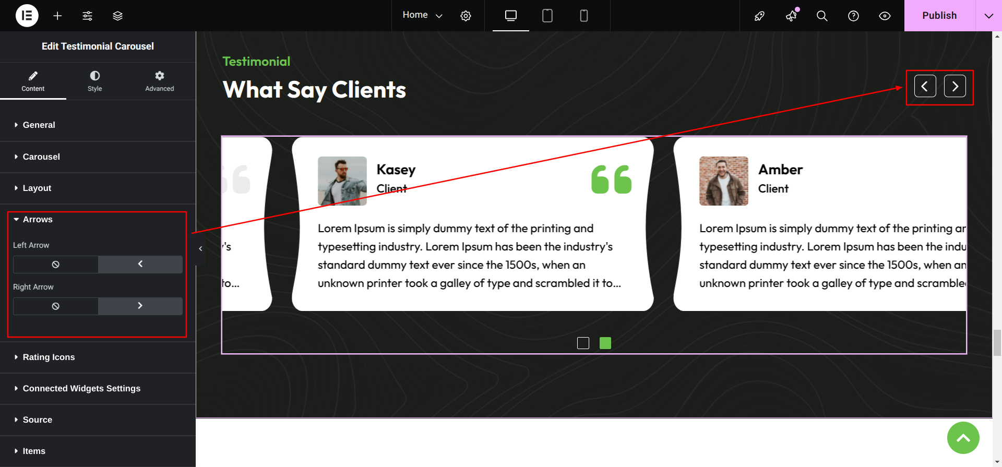Open page settings gear icon
The height and width of the screenshot is (467, 1002).
[466, 16]
